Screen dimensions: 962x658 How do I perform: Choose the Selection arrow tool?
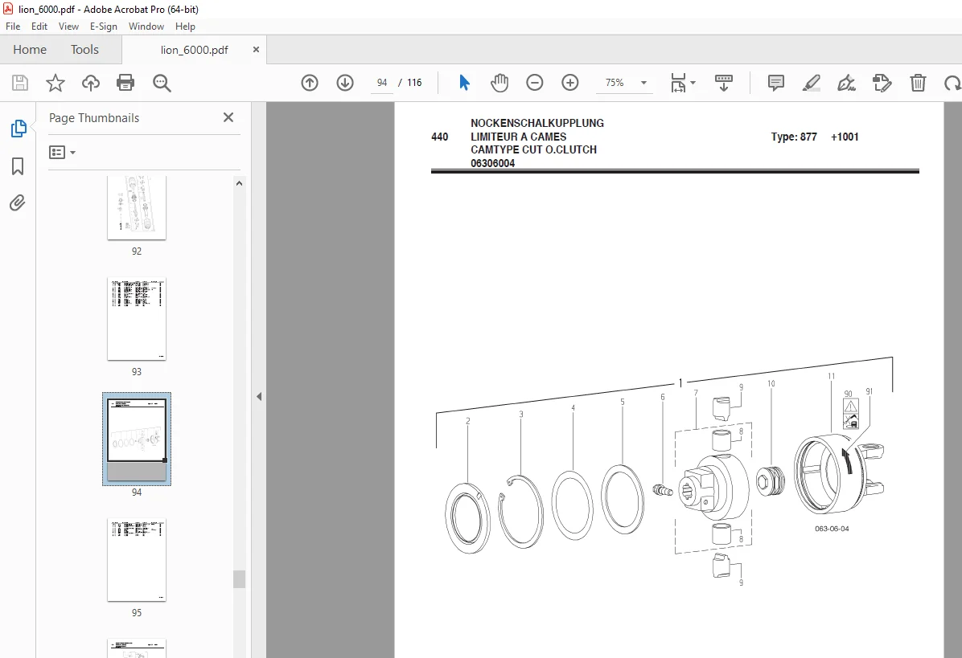pyautogui.click(x=464, y=83)
